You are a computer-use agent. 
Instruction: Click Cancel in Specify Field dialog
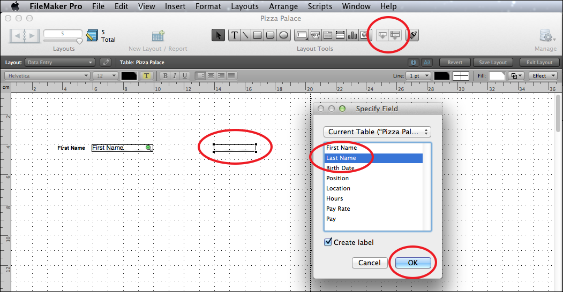370,263
